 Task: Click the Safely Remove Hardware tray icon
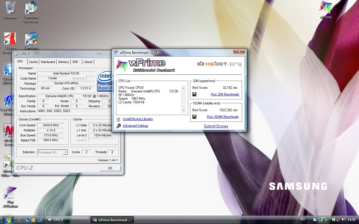coord(325,220)
